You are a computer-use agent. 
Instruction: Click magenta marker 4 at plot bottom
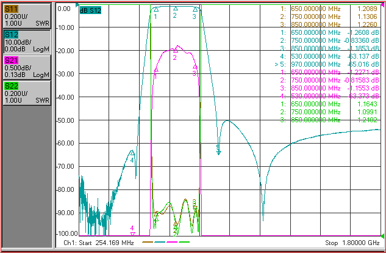(133, 234)
